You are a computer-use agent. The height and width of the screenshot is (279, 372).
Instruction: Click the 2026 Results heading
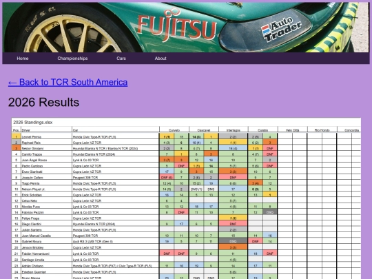click(x=43, y=102)
